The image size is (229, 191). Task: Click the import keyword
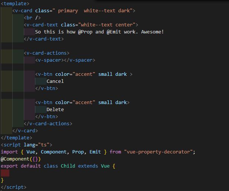click(9, 152)
